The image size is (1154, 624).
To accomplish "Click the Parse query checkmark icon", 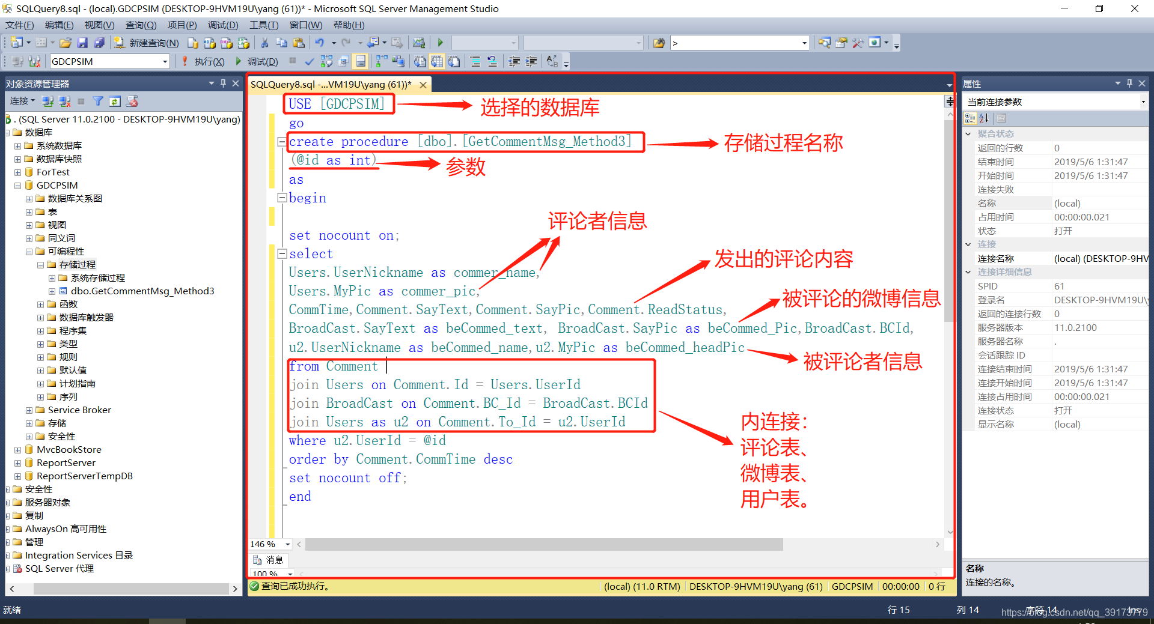I will coord(310,61).
